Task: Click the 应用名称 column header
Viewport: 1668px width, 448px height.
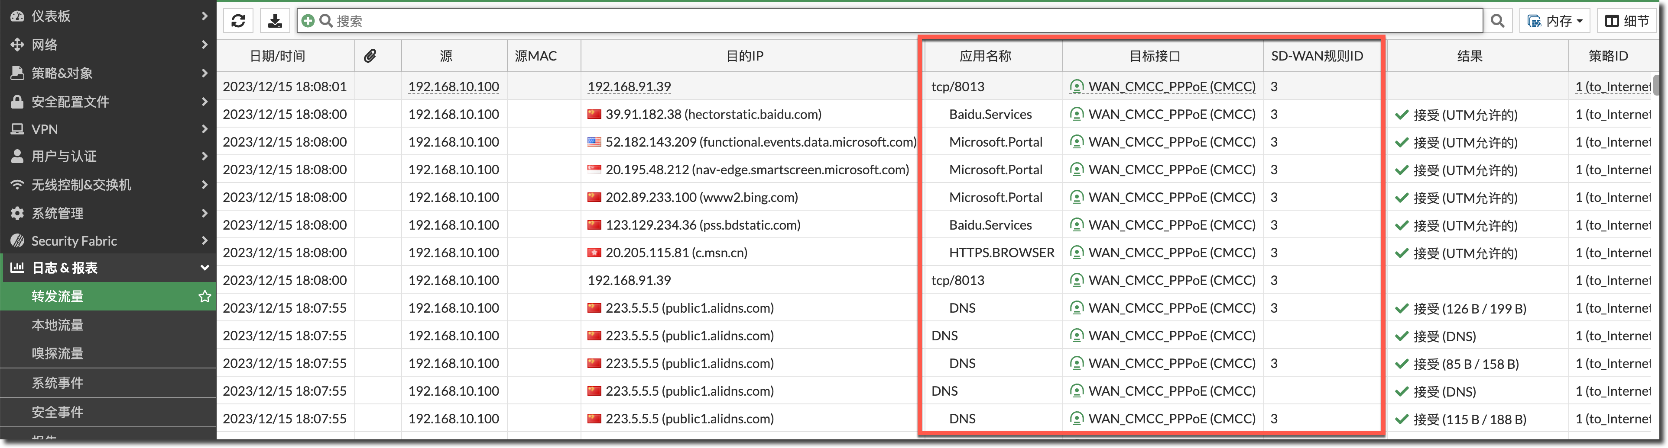Action: [985, 56]
